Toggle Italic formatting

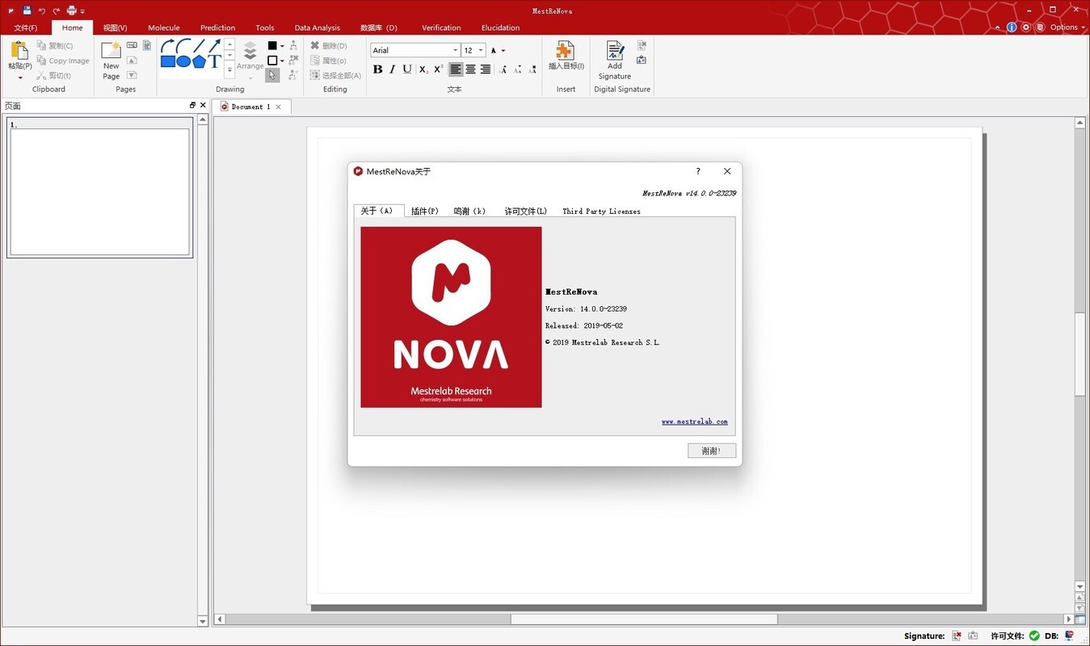click(392, 69)
